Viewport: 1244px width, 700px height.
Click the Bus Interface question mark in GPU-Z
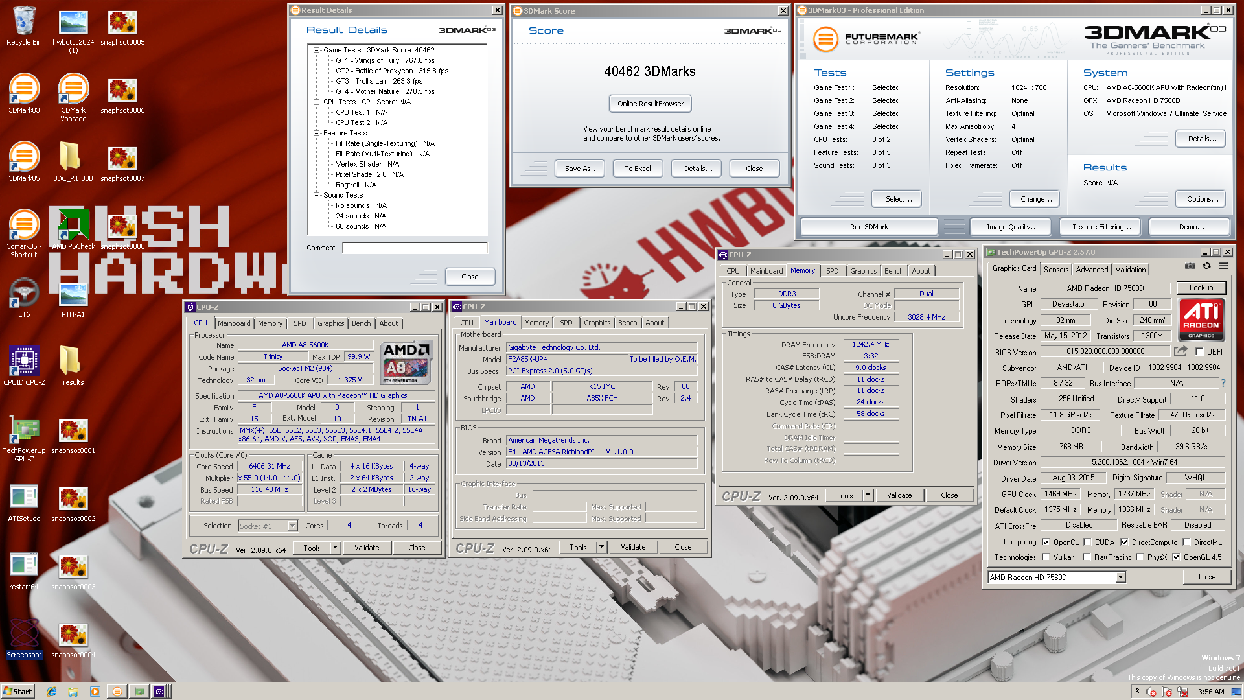coord(1223,383)
